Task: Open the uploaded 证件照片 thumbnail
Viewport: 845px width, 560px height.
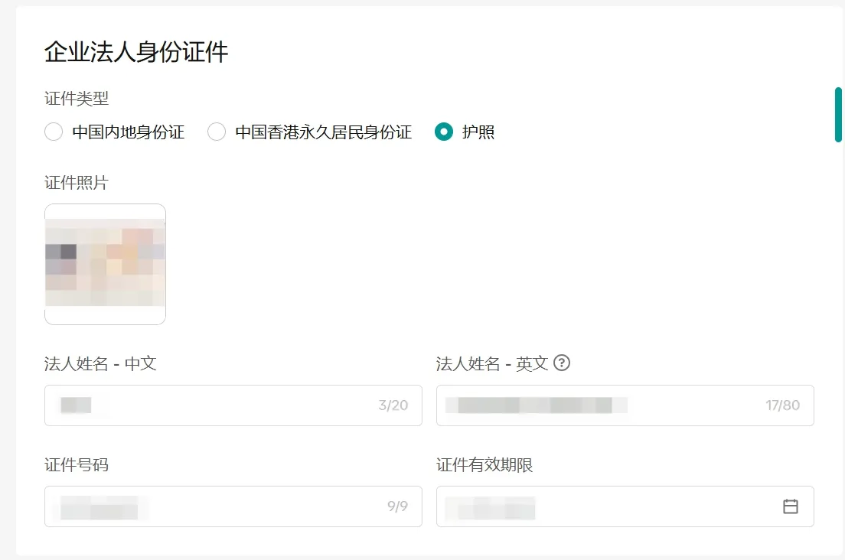Action: (105, 263)
